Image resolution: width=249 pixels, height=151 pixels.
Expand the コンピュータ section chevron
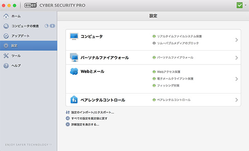(237, 40)
